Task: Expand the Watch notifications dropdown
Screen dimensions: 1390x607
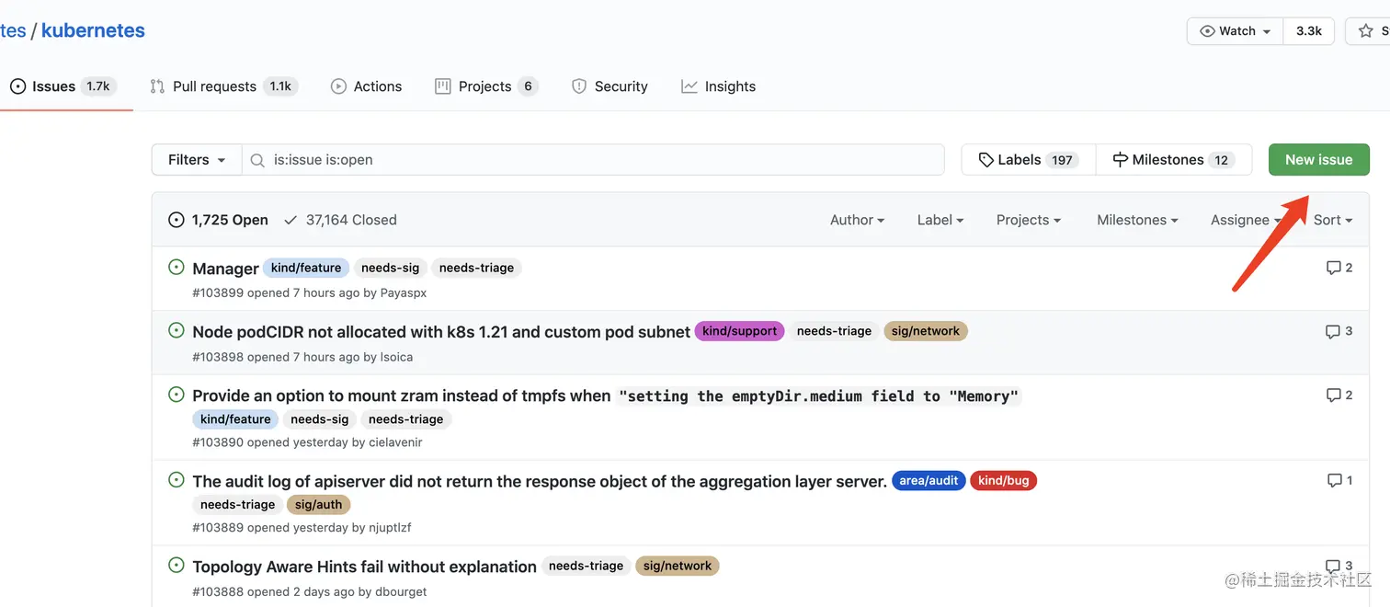Action: click(x=1235, y=31)
